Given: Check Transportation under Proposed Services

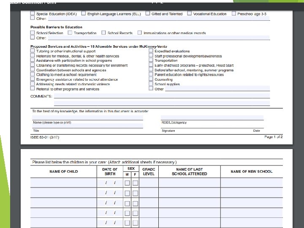Looking at the screenshot, I should point(151,60).
